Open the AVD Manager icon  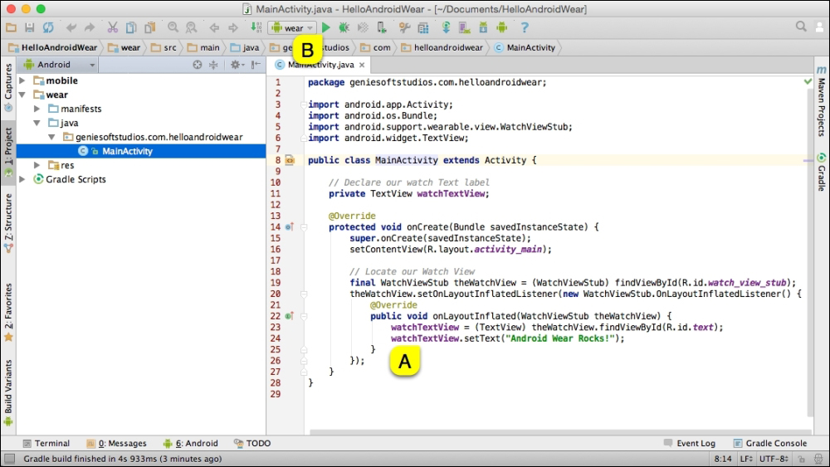tap(464, 27)
